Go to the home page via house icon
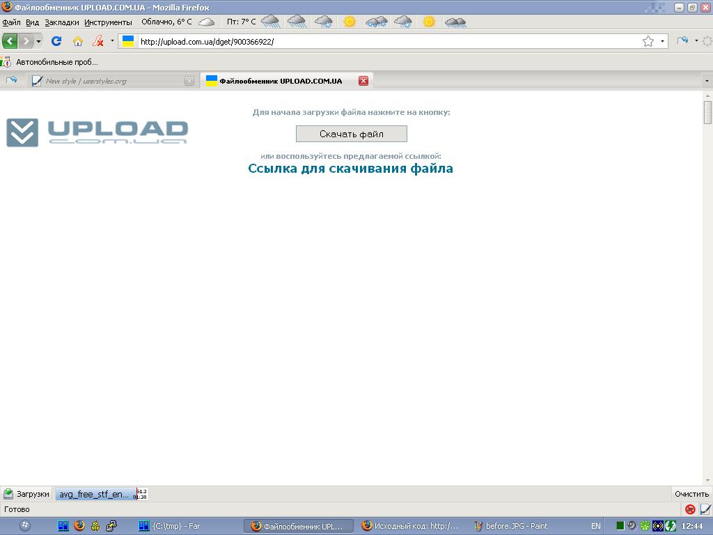The width and height of the screenshot is (713, 535). pyautogui.click(x=78, y=41)
